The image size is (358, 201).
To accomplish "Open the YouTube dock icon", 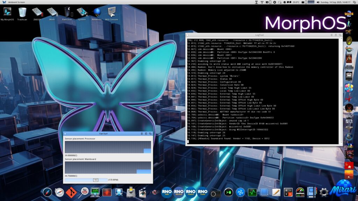I will click(84, 191).
